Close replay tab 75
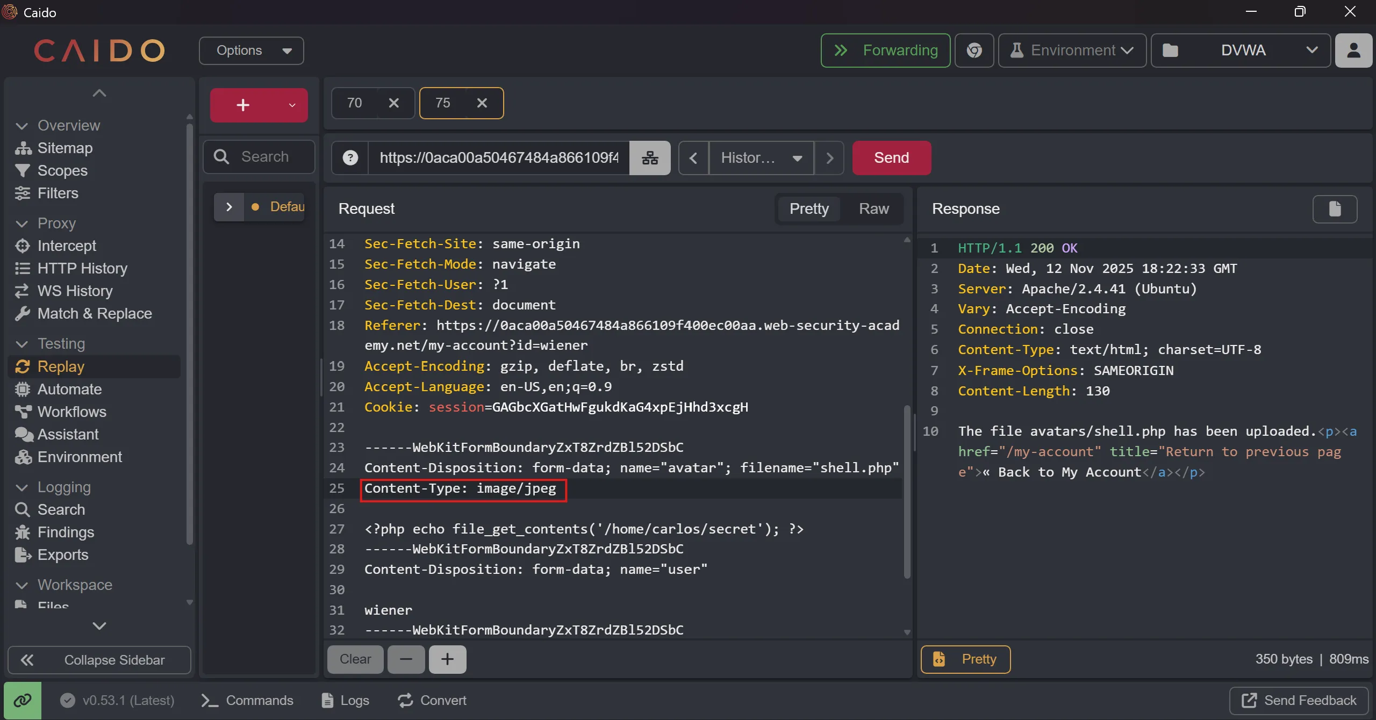1376x720 pixels. (x=482, y=103)
